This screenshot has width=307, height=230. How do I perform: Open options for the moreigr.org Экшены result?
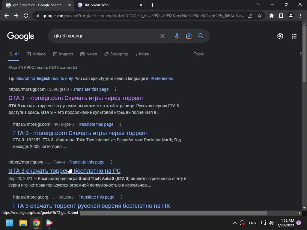pos(121,197)
